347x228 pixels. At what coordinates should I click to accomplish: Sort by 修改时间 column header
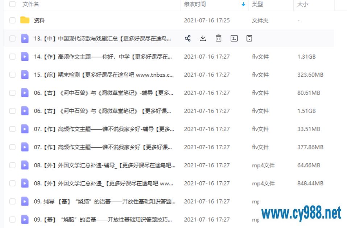click(x=195, y=4)
